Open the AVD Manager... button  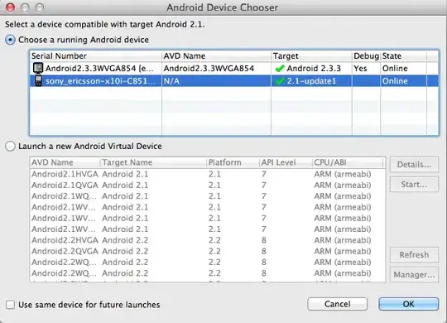pyautogui.click(x=414, y=274)
